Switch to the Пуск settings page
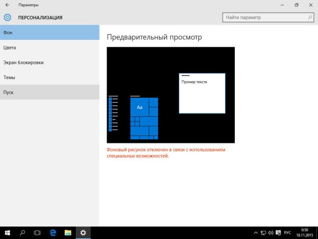The height and width of the screenshot is (239, 318). [49, 92]
